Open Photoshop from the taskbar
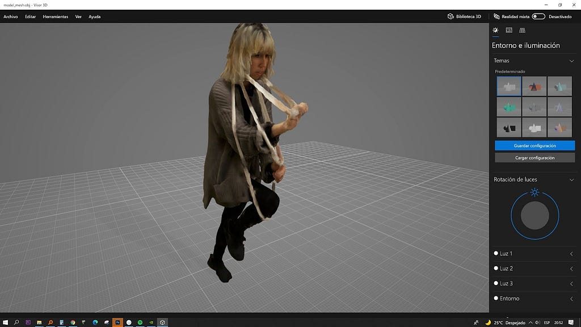The height and width of the screenshot is (327, 581). (117, 322)
